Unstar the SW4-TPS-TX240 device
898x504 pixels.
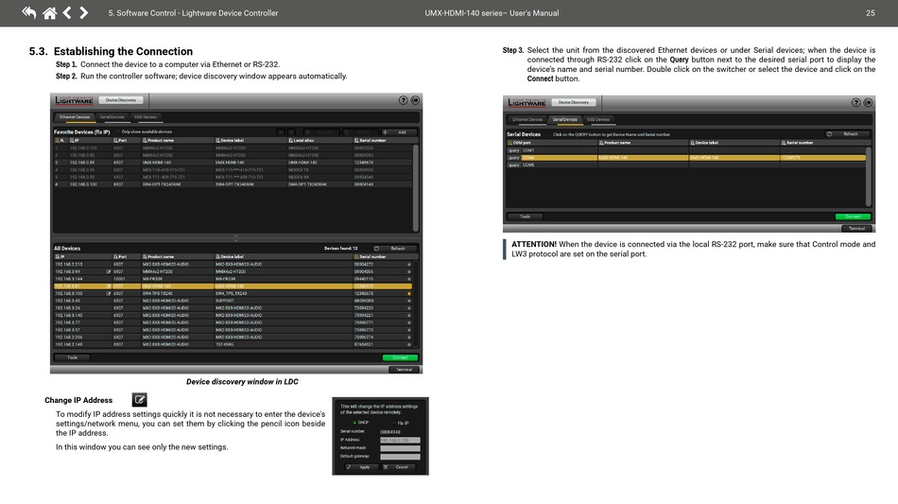pyautogui.click(x=409, y=293)
